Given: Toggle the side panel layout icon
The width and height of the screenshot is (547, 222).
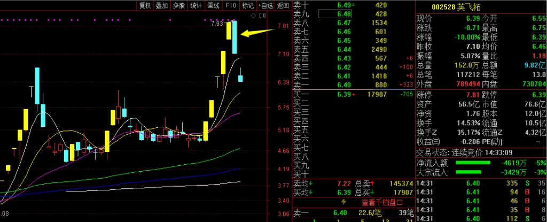Looking at the screenshot, I should click(x=262, y=16).
